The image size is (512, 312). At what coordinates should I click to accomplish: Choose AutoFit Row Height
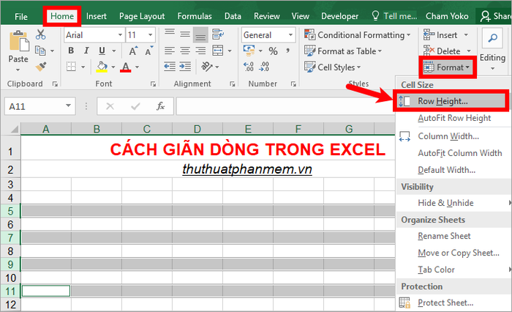pos(454,118)
